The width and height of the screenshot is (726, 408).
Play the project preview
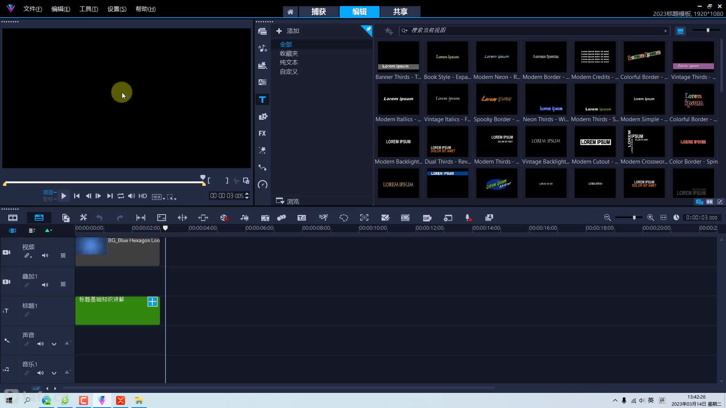pyautogui.click(x=64, y=196)
